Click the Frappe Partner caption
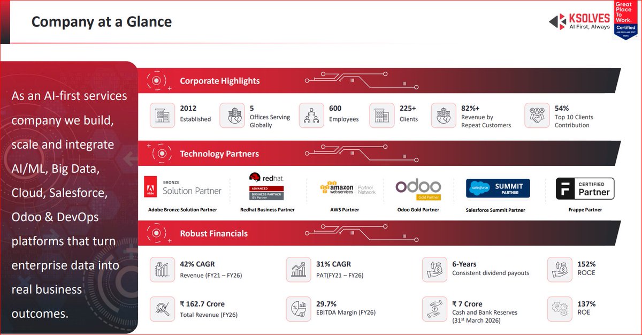Viewport: 642px width, 335px height. point(584,210)
